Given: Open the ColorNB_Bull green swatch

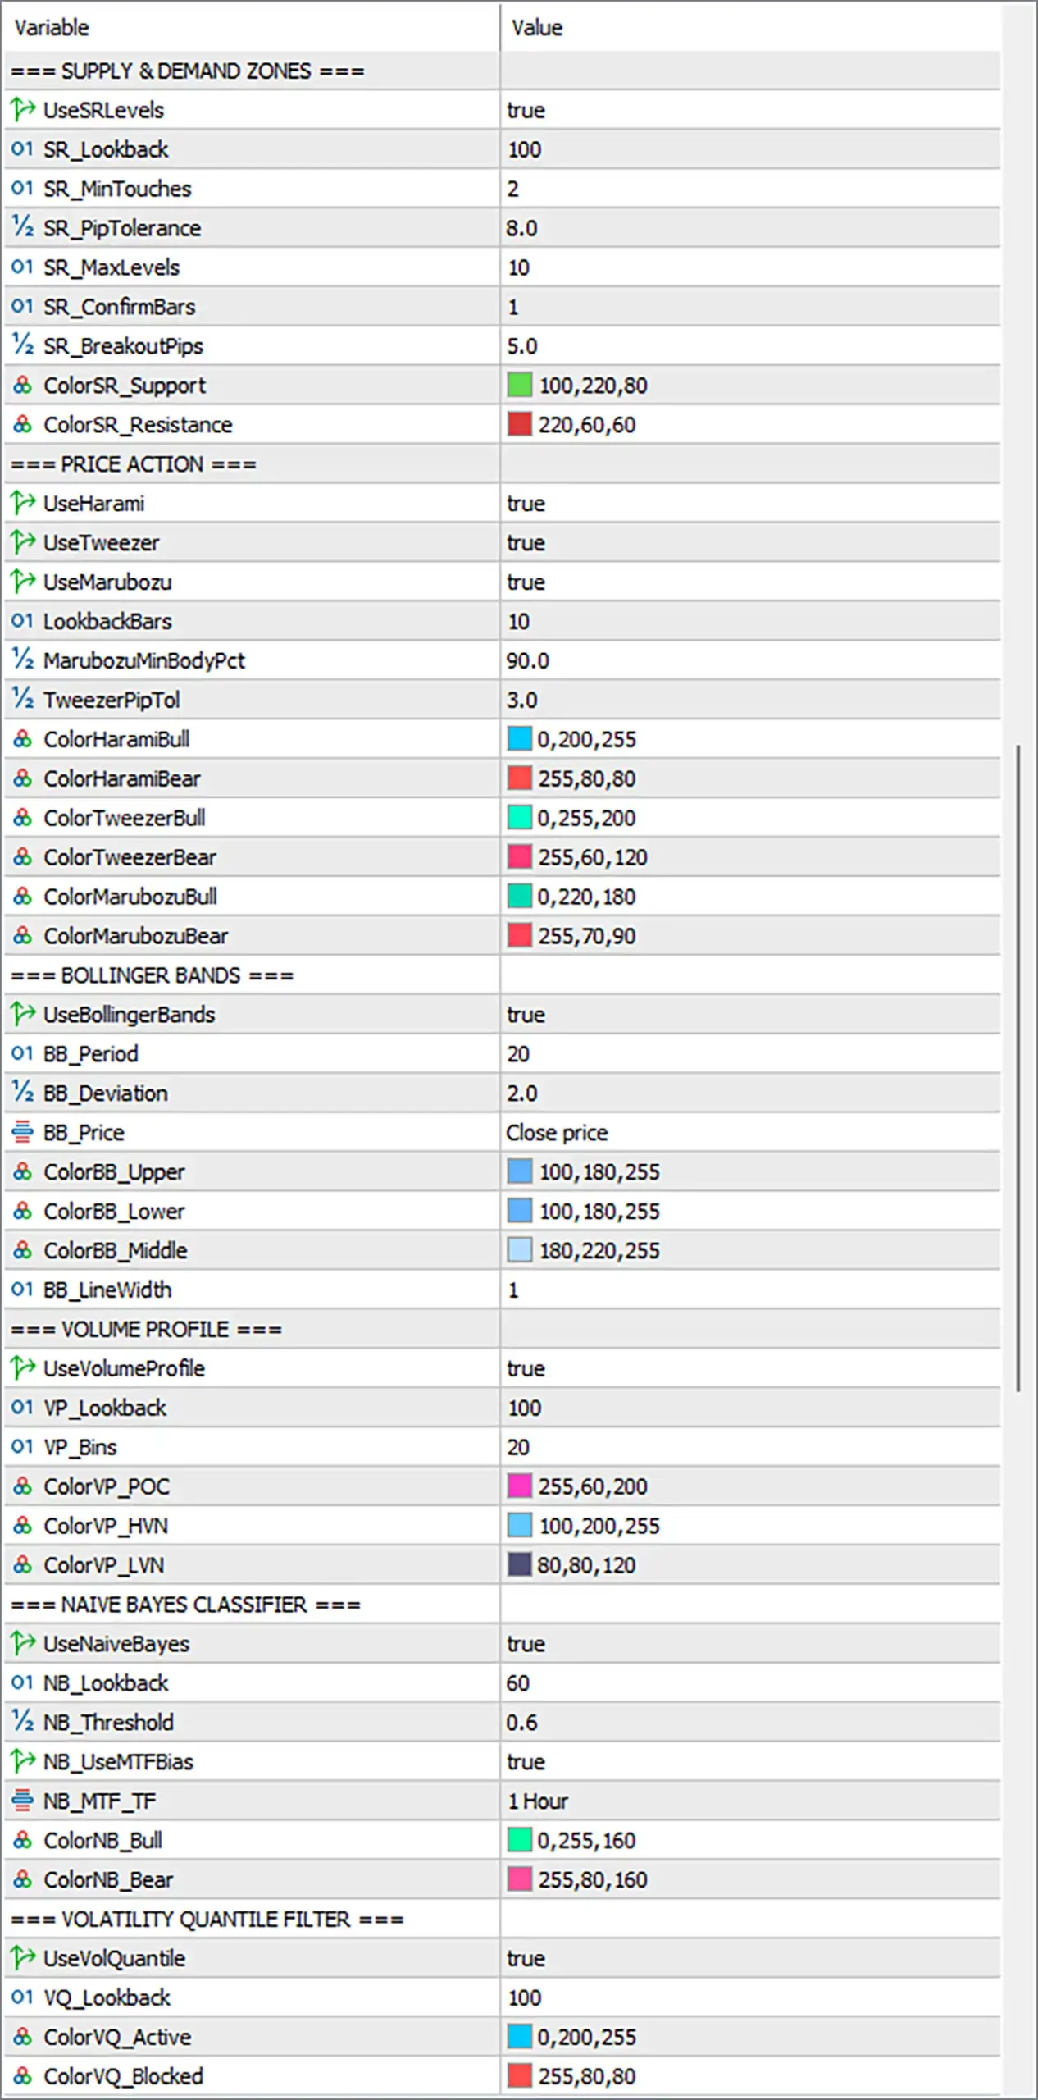Looking at the screenshot, I should pos(520,1840).
